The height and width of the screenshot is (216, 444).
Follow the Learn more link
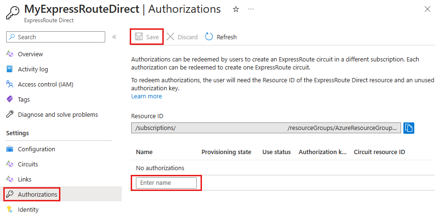[x=146, y=96]
